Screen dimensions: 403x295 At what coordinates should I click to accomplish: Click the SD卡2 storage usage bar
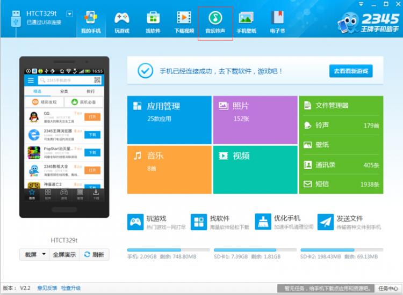click(342, 250)
